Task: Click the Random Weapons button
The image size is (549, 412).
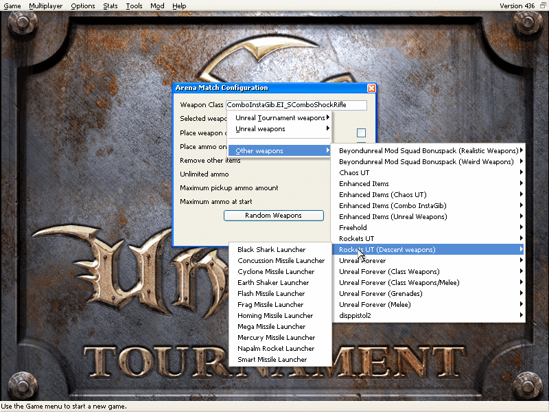Action: pyautogui.click(x=273, y=216)
